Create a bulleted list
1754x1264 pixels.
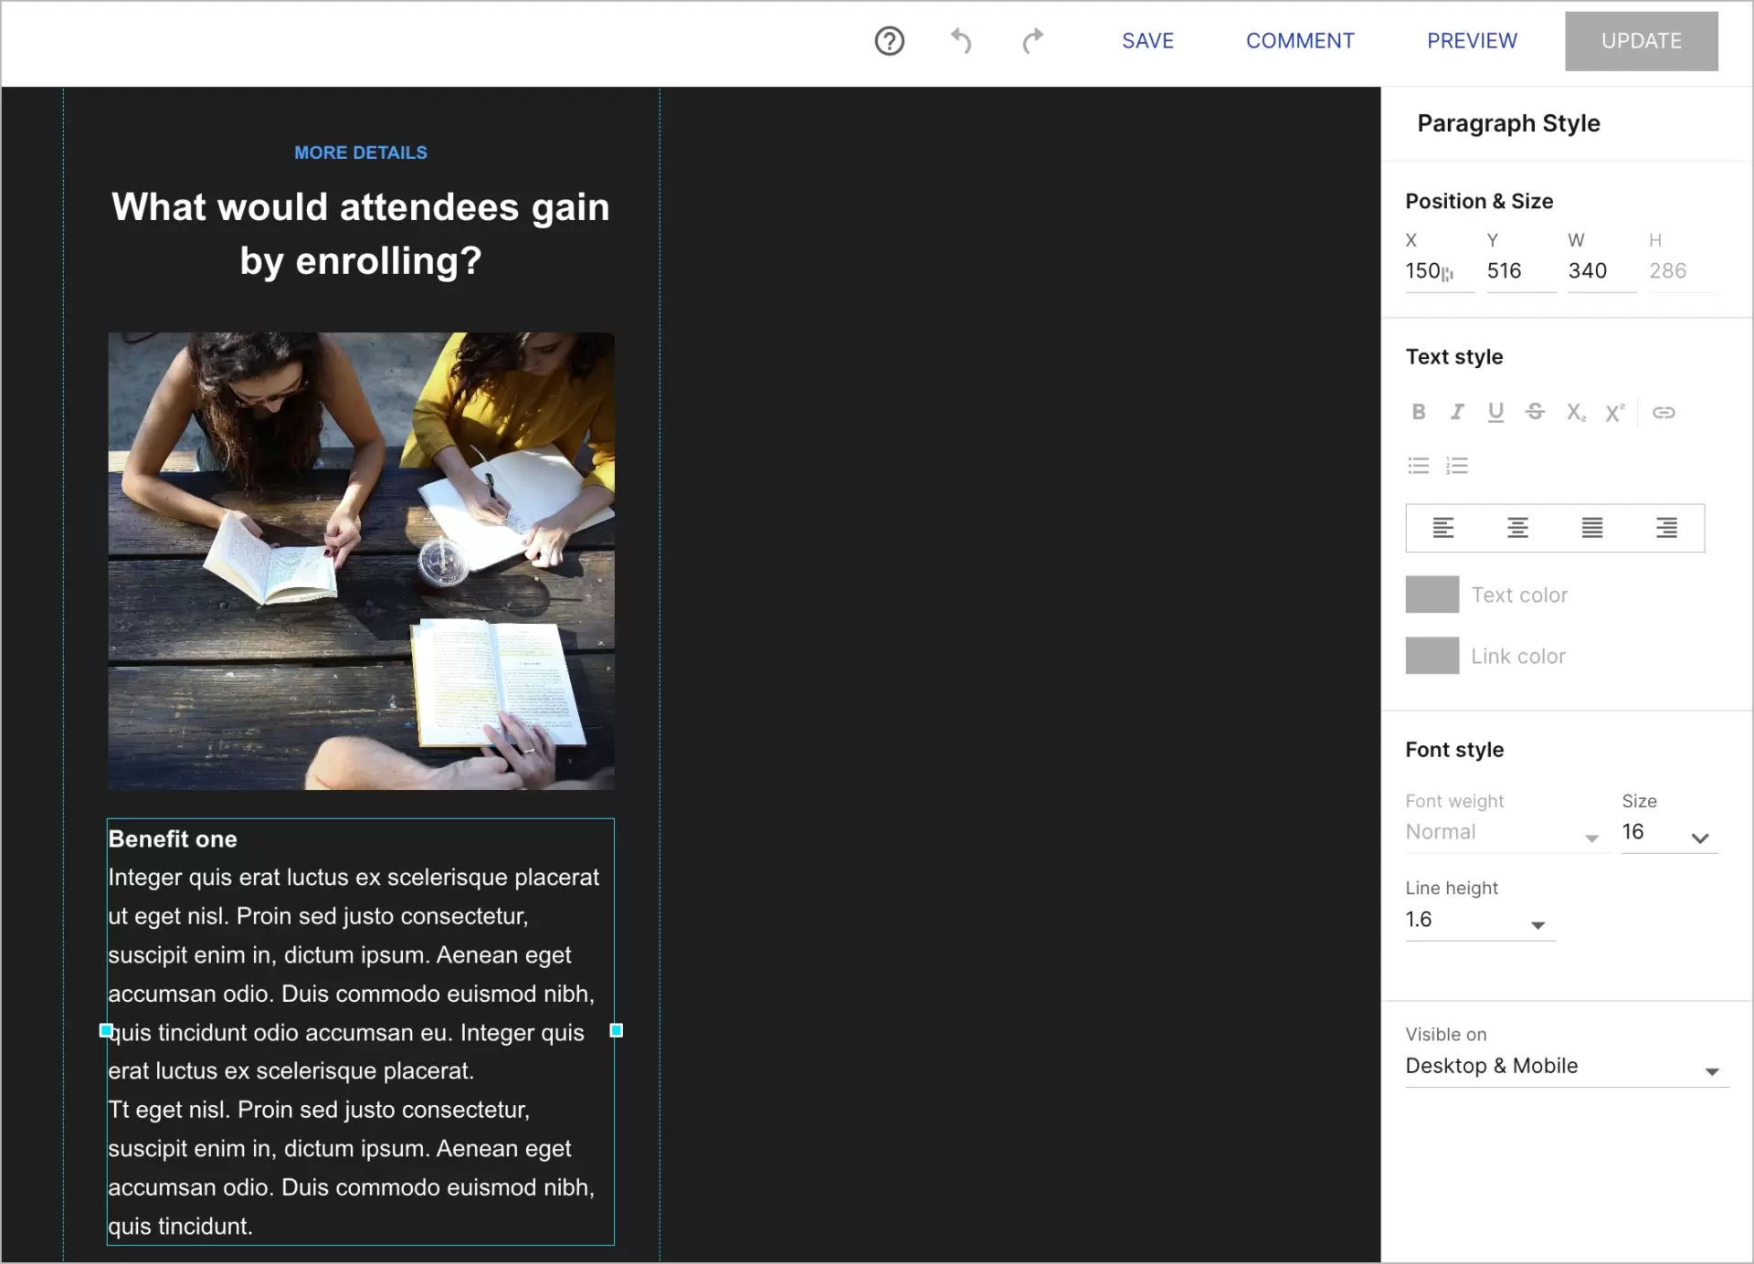tap(1418, 465)
